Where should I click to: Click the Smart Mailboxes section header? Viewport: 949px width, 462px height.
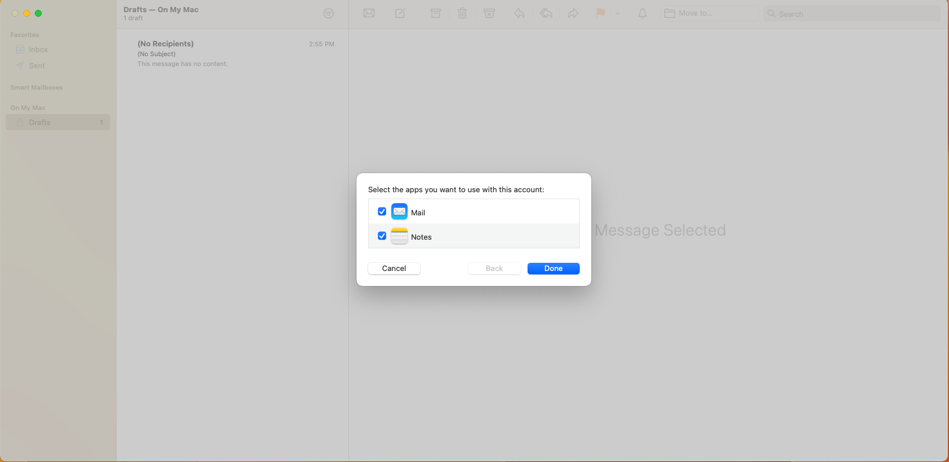37,87
